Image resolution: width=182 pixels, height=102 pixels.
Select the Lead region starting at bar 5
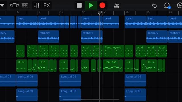27,22
